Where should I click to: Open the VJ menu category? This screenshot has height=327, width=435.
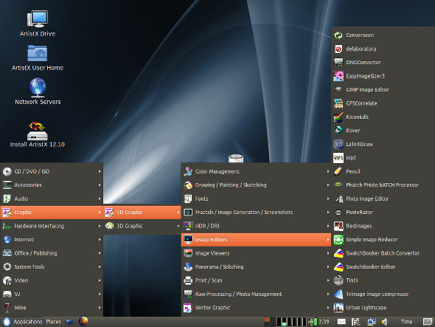[x=52, y=294]
